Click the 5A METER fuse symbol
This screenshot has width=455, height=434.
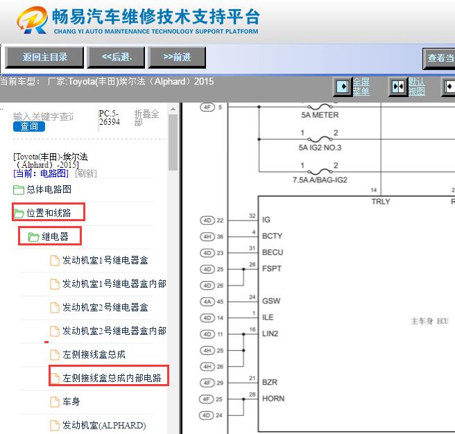tap(320, 107)
